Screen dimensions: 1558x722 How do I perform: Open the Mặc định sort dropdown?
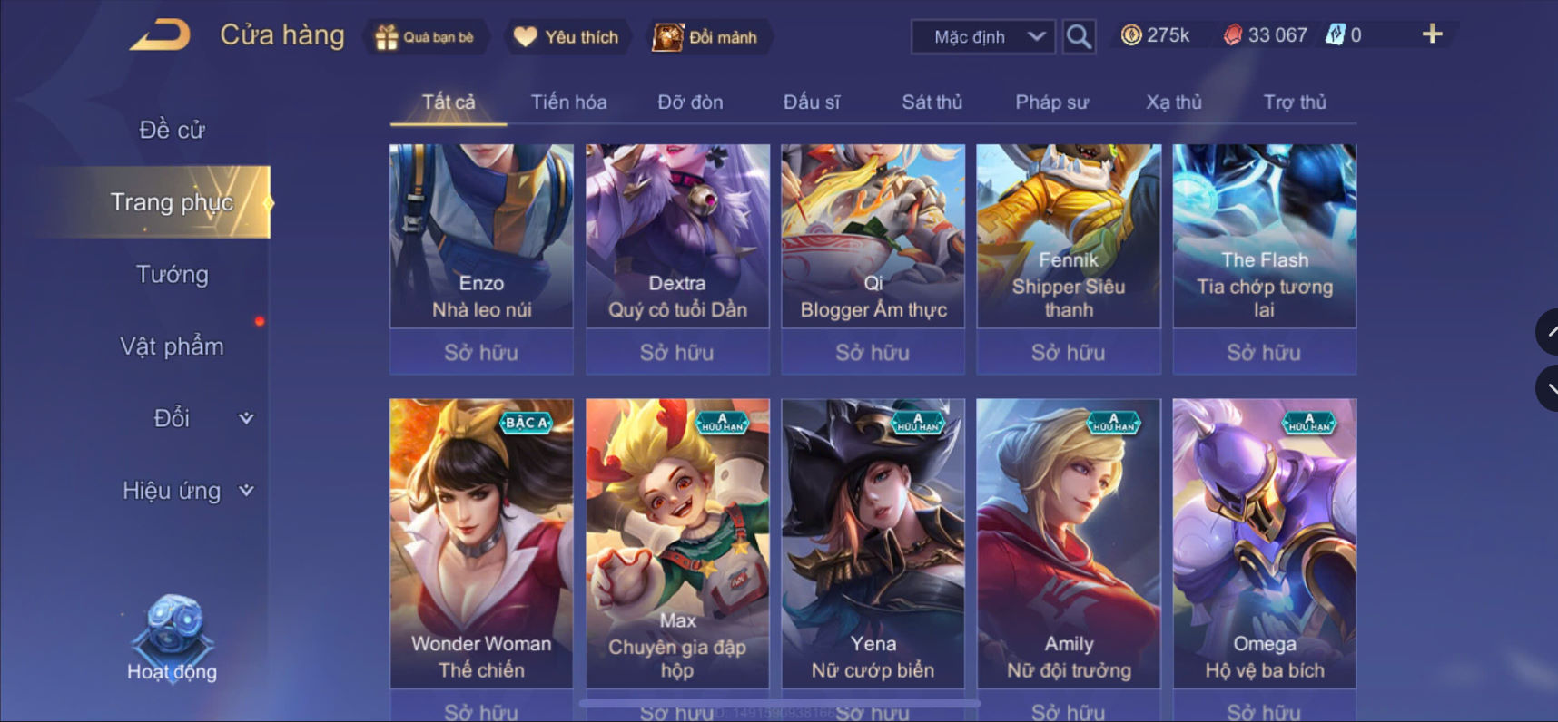[983, 37]
